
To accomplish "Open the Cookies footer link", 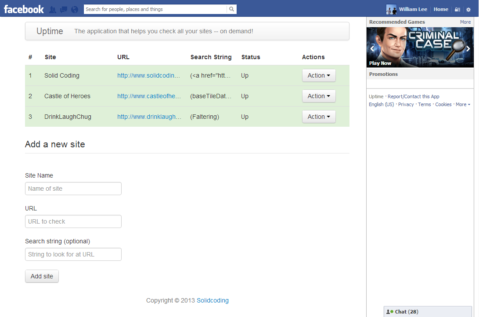I will pyautogui.click(x=443, y=104).
